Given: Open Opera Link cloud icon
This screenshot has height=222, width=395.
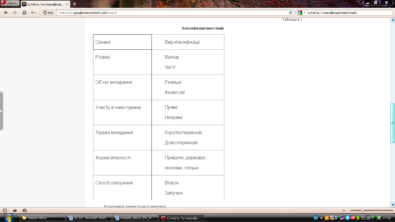Looking at the screenshot, I should click(15, 210).
